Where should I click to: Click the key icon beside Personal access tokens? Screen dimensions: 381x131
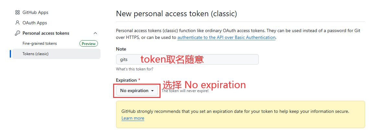click(x=18, y=33)
